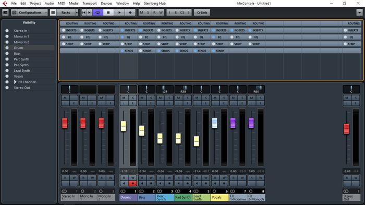Edit channel settings for Perc Synth
This screenshot has width=365, height=205.
point(169,103)
